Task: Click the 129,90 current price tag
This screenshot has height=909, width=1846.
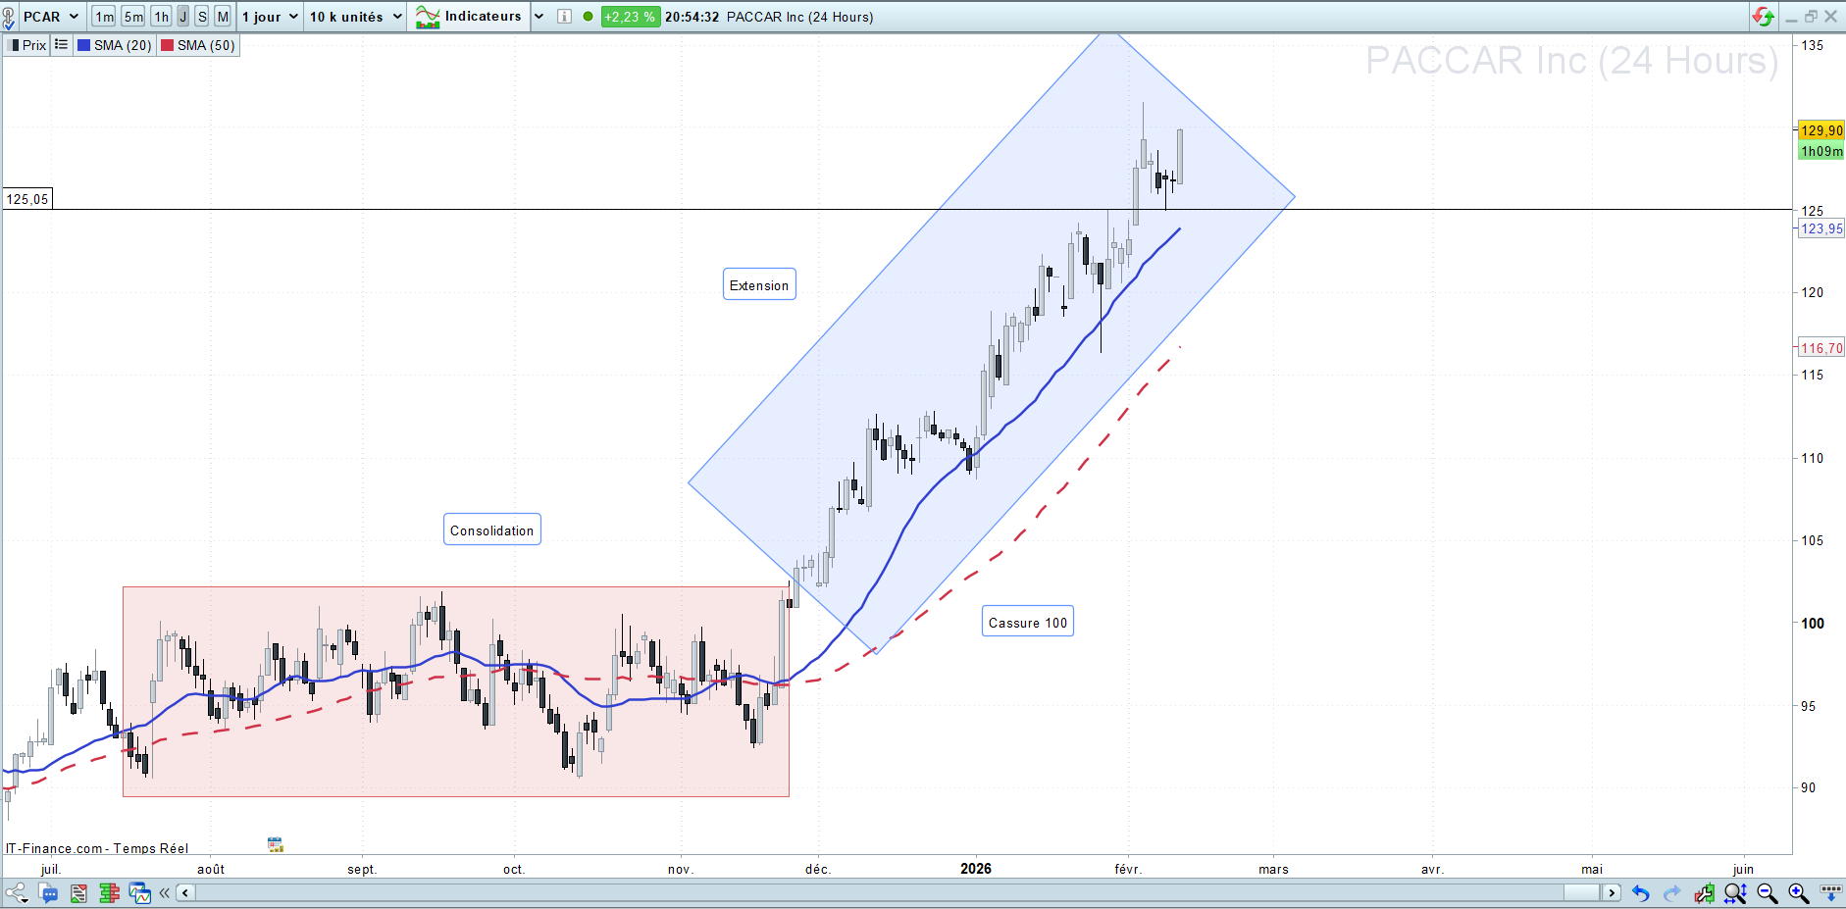Action: point(1821,130)
